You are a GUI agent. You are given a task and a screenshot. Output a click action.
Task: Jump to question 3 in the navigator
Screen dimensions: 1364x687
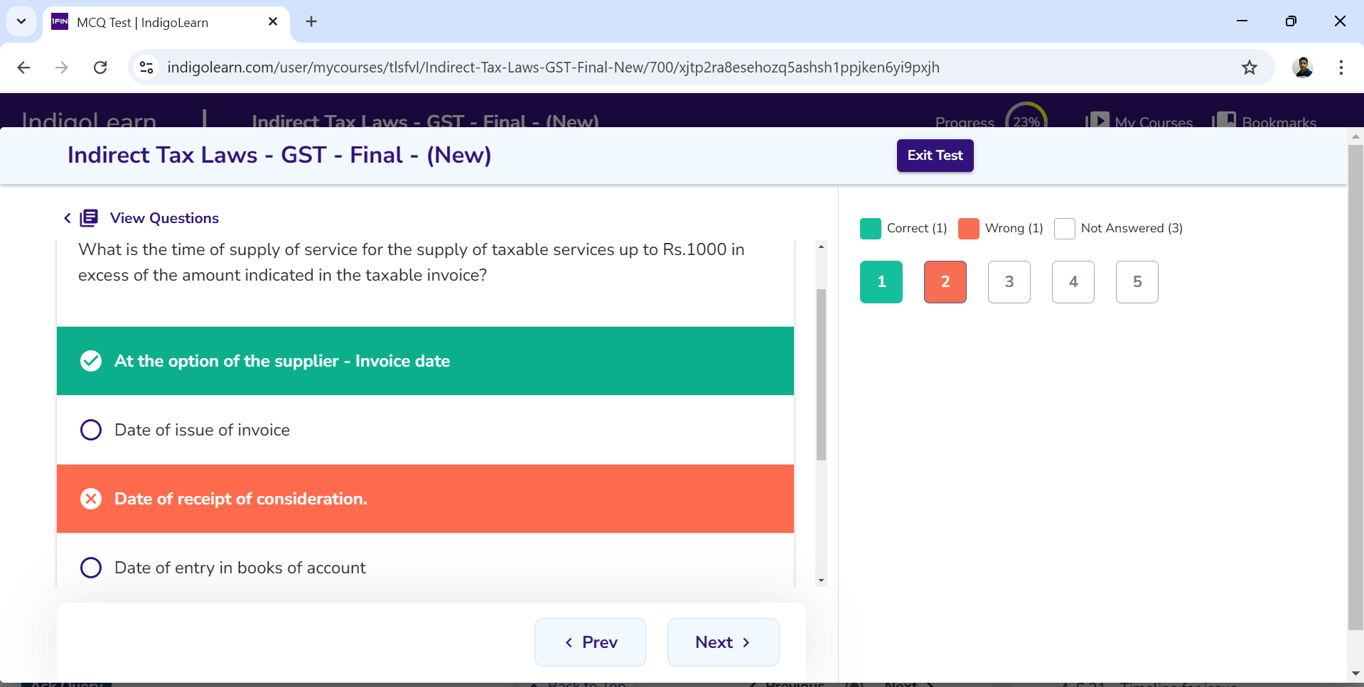tap(1009, 282)
